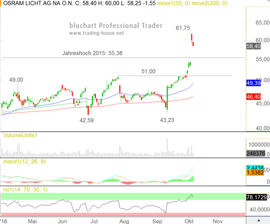Click the chart title OSRAM LICHT AG NA O.N.

pos(38,3)
